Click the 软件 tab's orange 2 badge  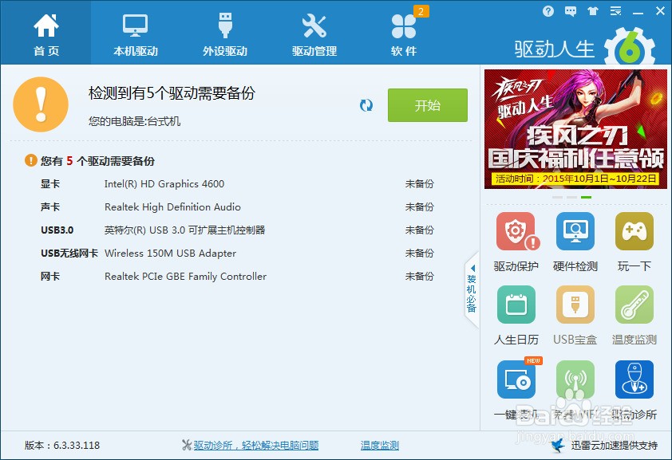coord(421,11)
